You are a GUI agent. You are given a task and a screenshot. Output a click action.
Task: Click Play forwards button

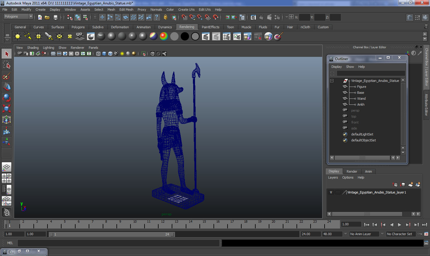point(400,225)
